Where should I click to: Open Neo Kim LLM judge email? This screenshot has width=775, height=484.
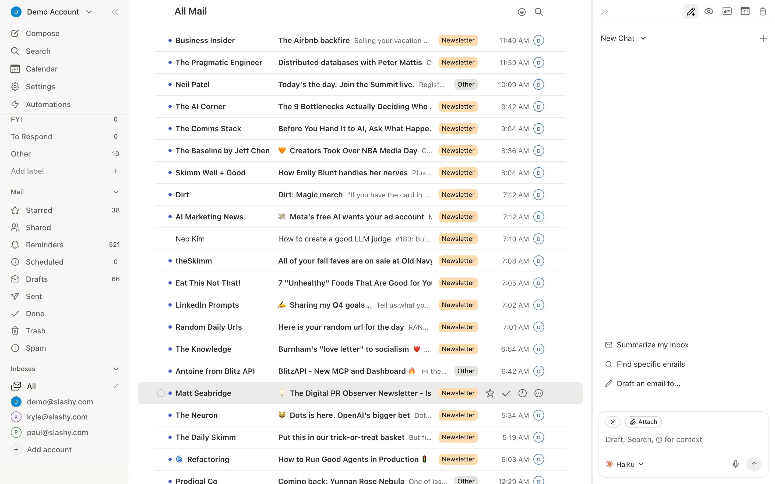360,239
